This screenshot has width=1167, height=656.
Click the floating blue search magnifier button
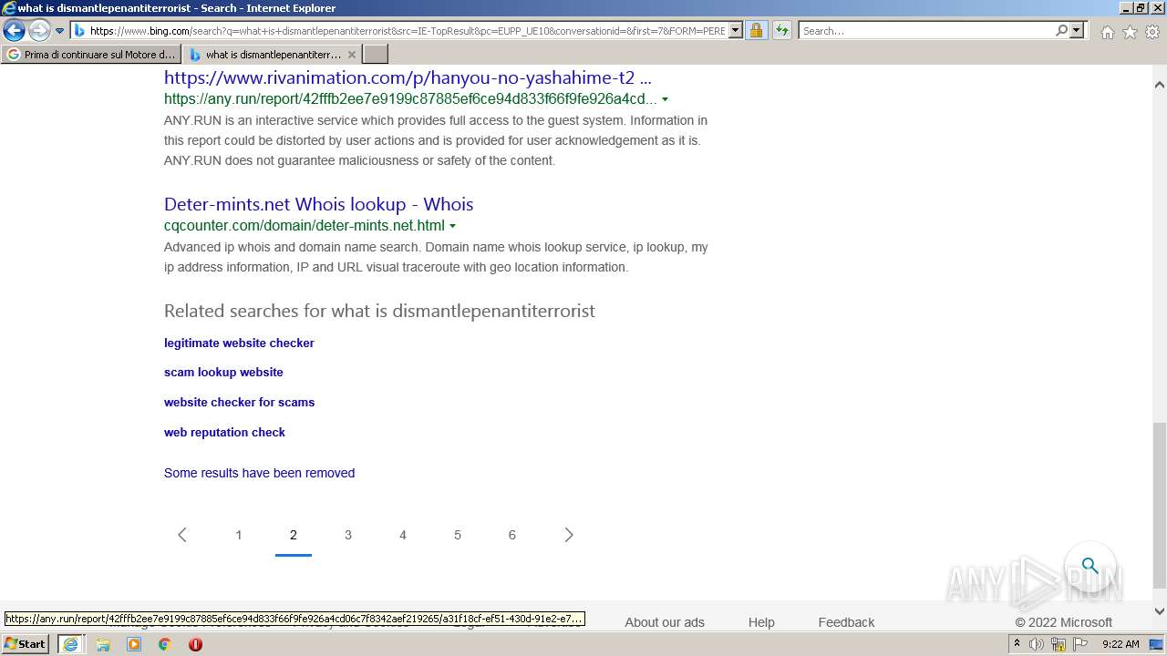tap(1090, 566)
